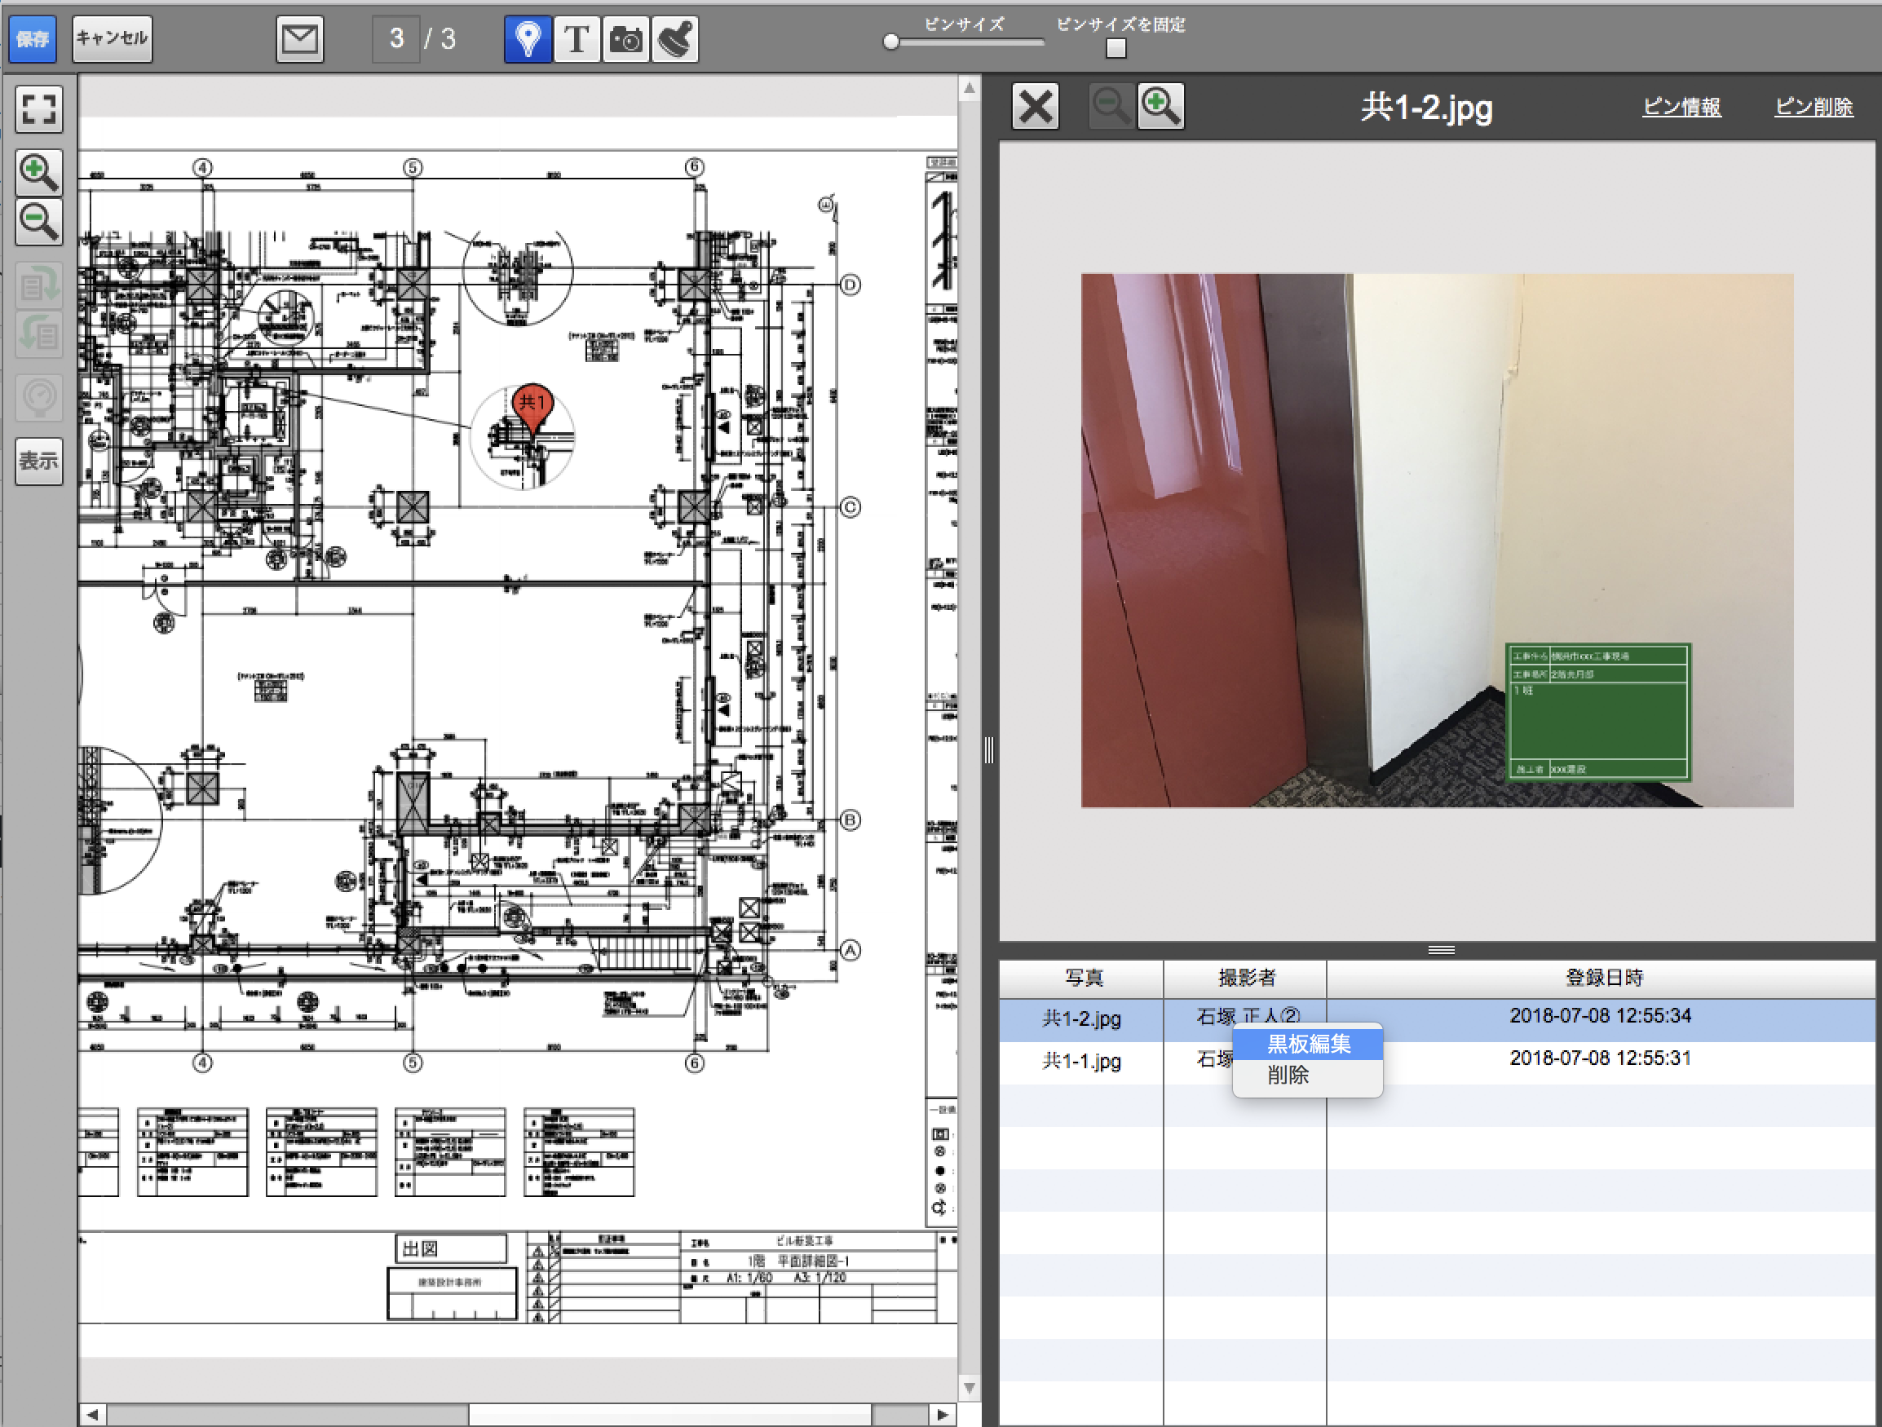Select the text tool icon
Image resolution: width=1882 pixels, height=1427 pixels.
tap(577, 39)
